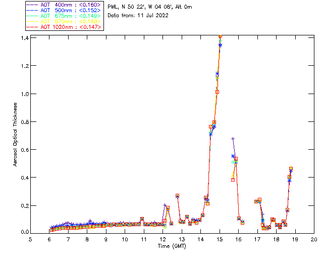Image resolution: width=323 pixels, height=259 pixels.
Task: Click the last data point near 0.46 at 18.8h
Action: tap(291, 169)
